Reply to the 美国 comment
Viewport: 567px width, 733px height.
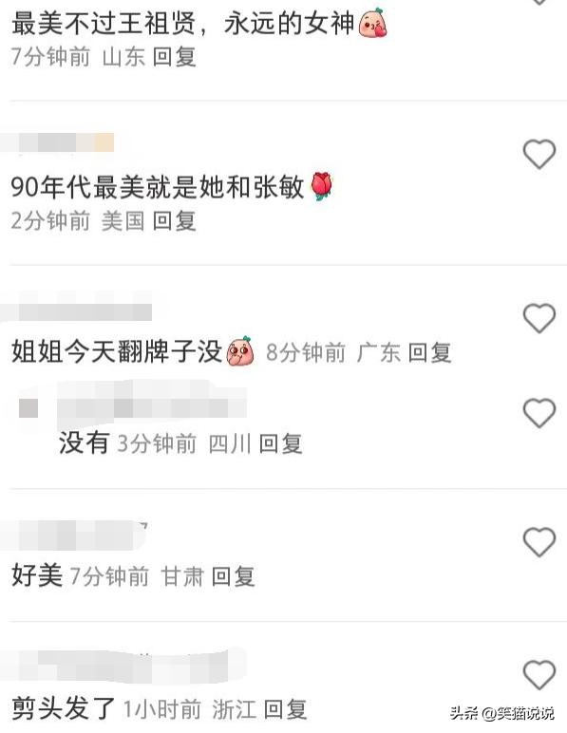(x=175, y=220)
